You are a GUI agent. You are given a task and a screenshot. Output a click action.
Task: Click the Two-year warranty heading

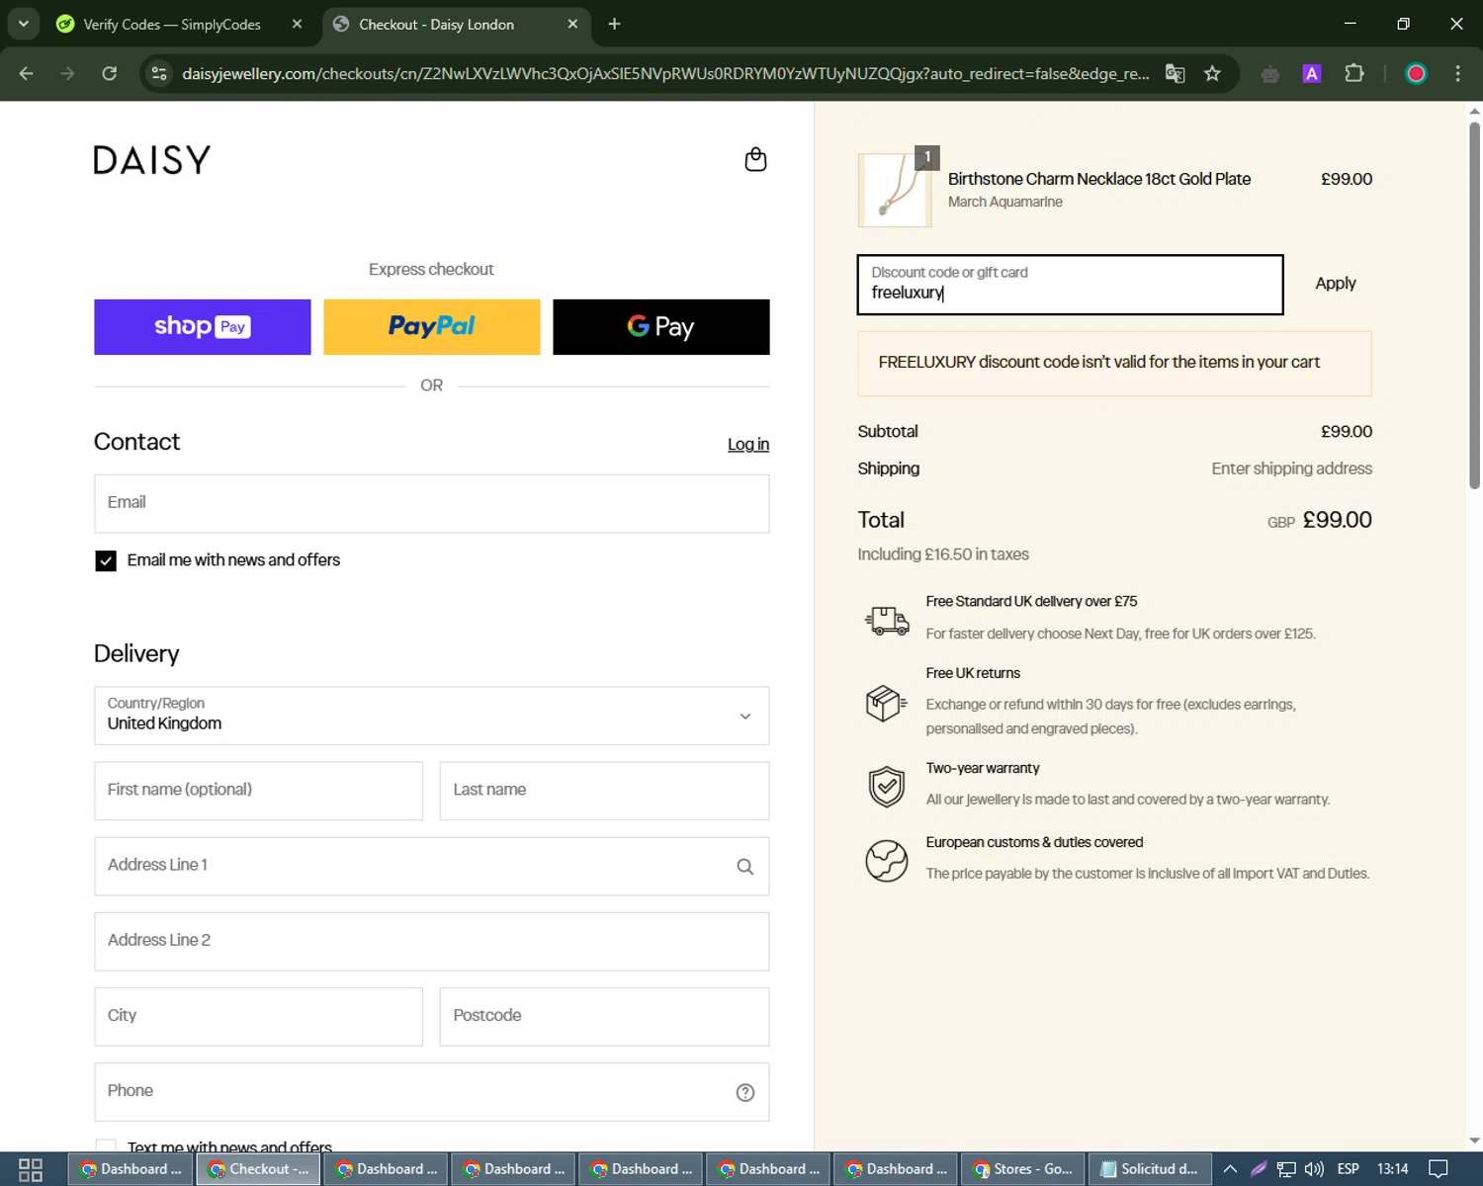point(983,768)
